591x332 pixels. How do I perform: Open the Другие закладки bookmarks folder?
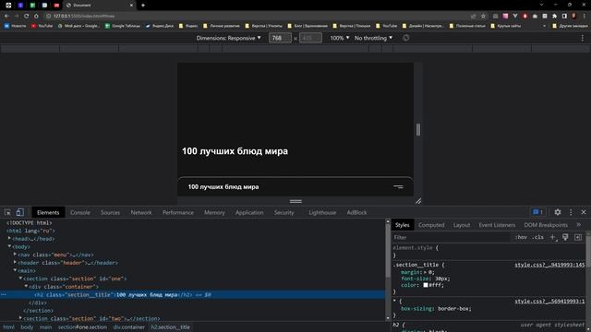pyautogui.click(x=570, y=26)
